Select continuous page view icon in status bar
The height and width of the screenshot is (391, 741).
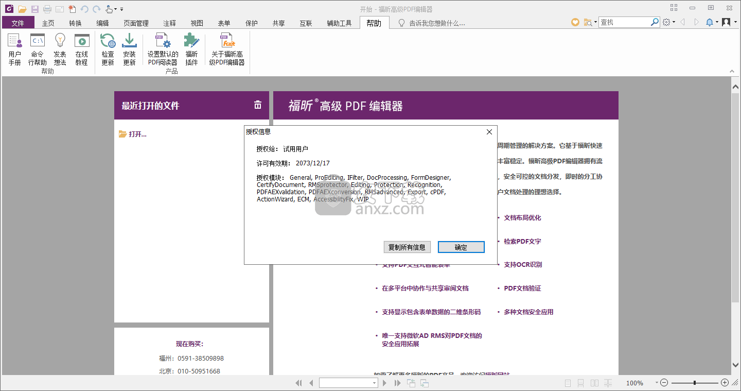(580, 383)
